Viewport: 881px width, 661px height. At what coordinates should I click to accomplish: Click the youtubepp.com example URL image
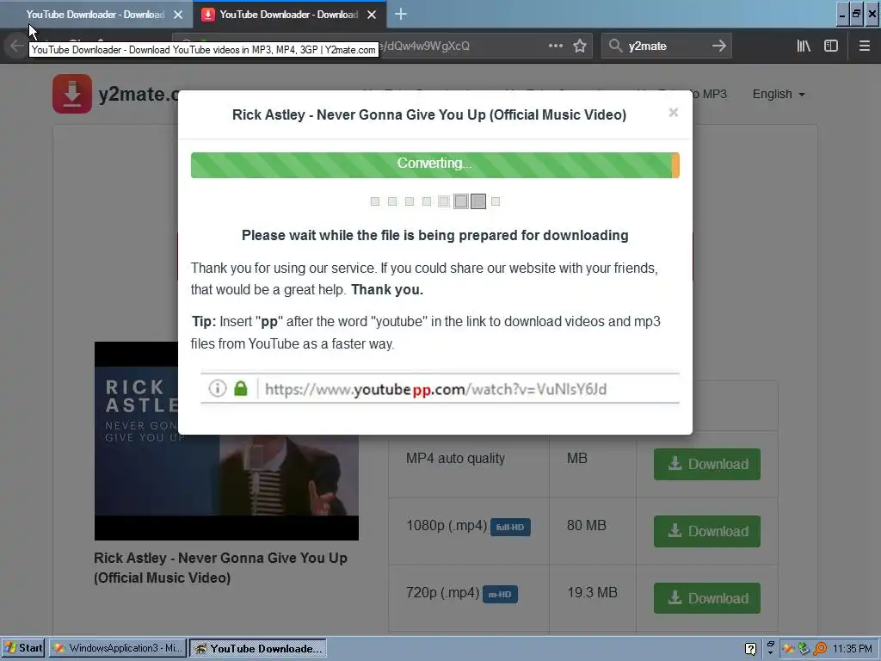click(440, 388)
